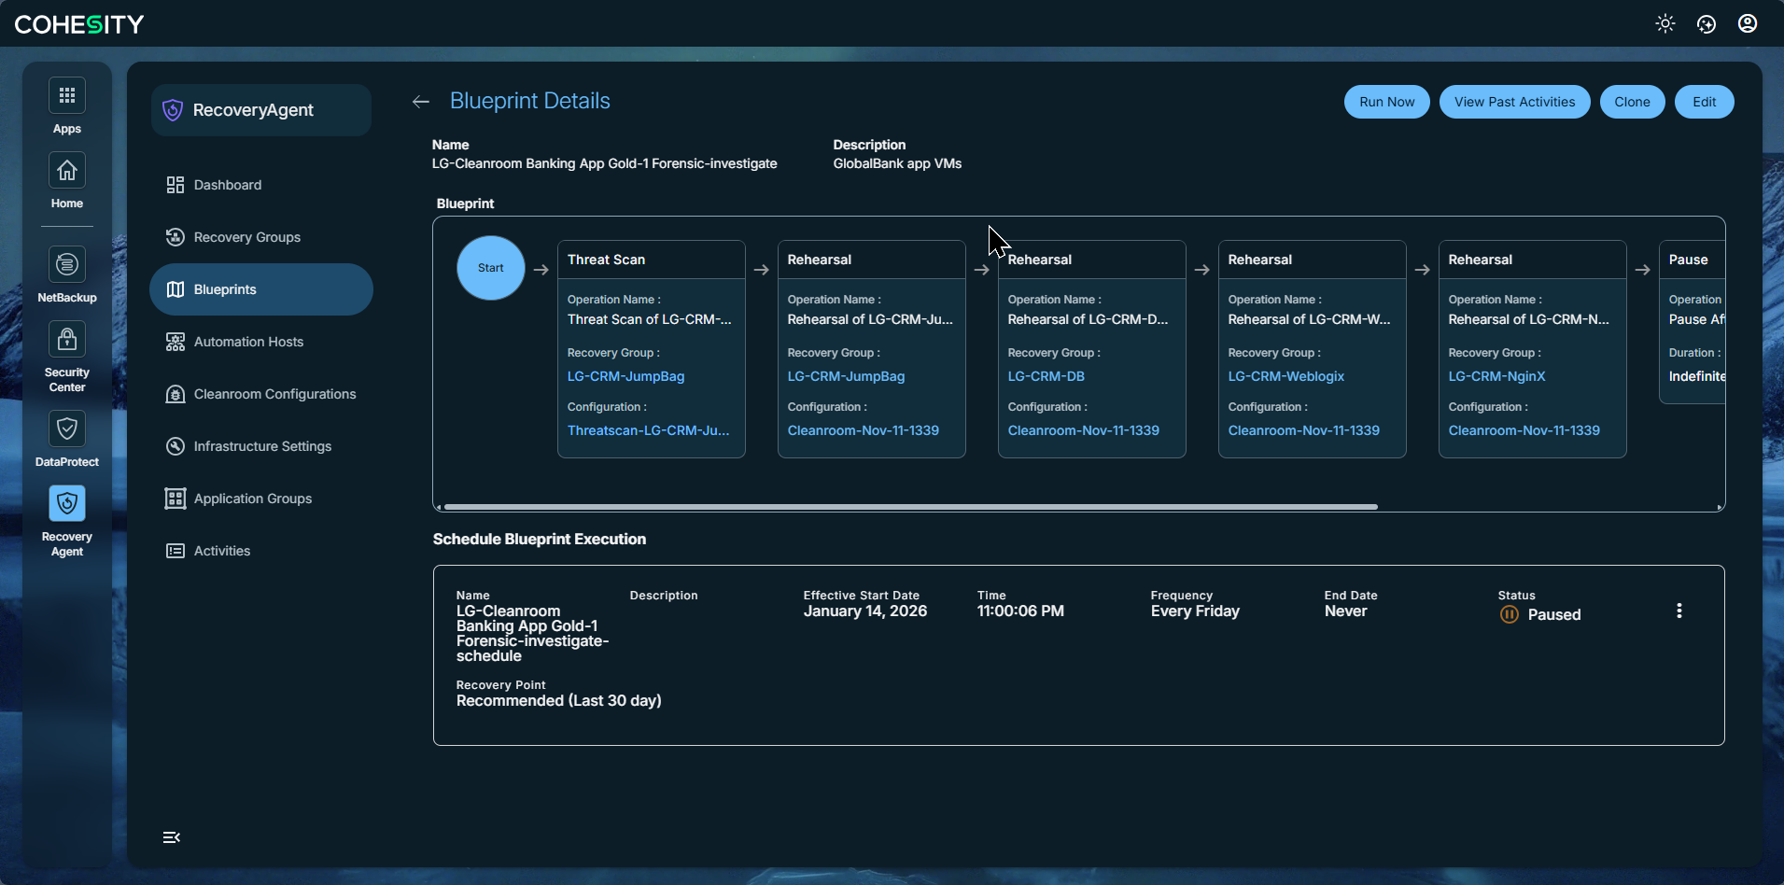Screen dimensions: 1784x885
Task: Toggle light/dark theme sun icon
Action: click(x=1665, y=23)
